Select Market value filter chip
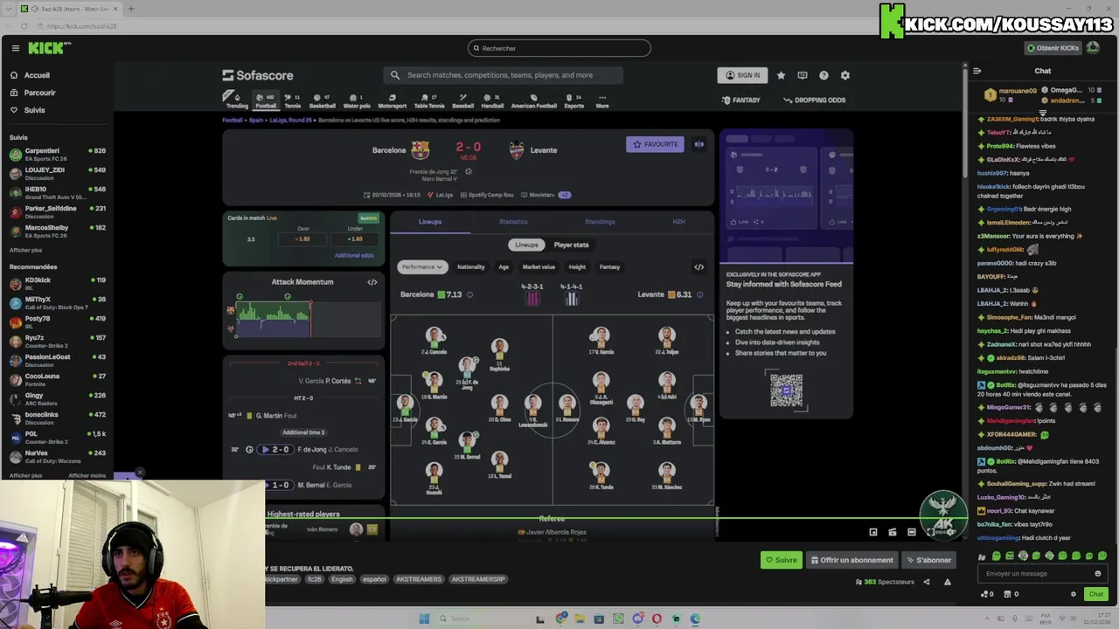The width and height of the screenshot is (1119, 629). pos(539,266)
